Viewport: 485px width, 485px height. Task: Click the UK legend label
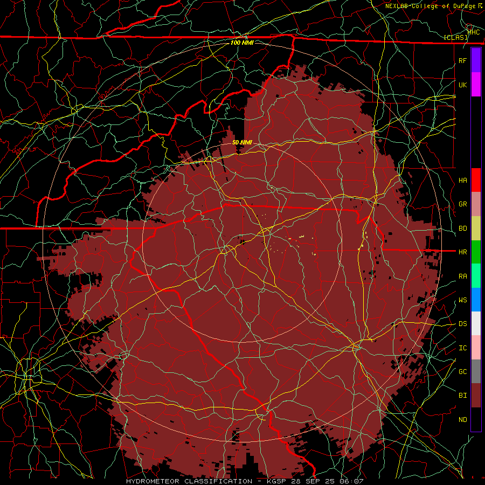[462, 85]
